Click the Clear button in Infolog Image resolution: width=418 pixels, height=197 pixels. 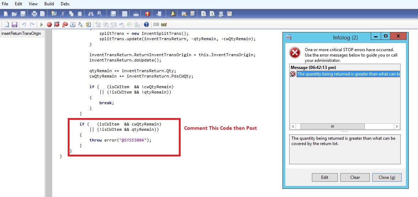tap(355, 177)
